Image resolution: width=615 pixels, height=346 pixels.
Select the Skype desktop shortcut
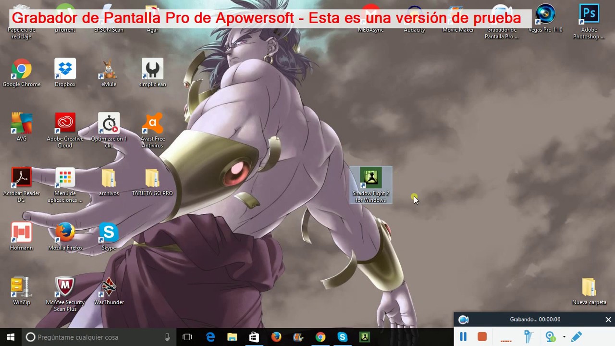point(109,237)
